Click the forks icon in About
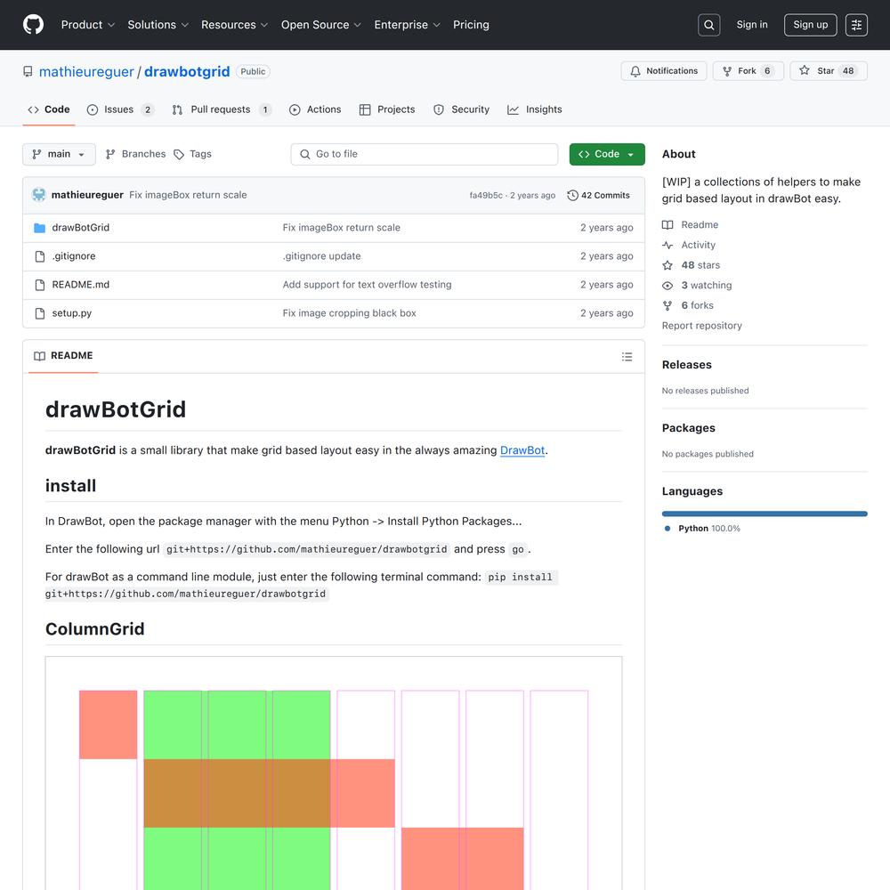Viewport: 890px width, 890px height. pyautogui.click(x=667, y=305)
